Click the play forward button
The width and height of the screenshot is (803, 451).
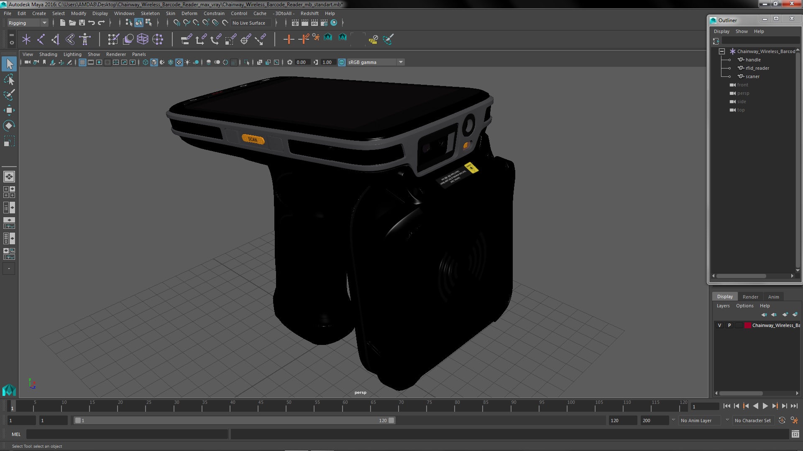pos(765,406)
